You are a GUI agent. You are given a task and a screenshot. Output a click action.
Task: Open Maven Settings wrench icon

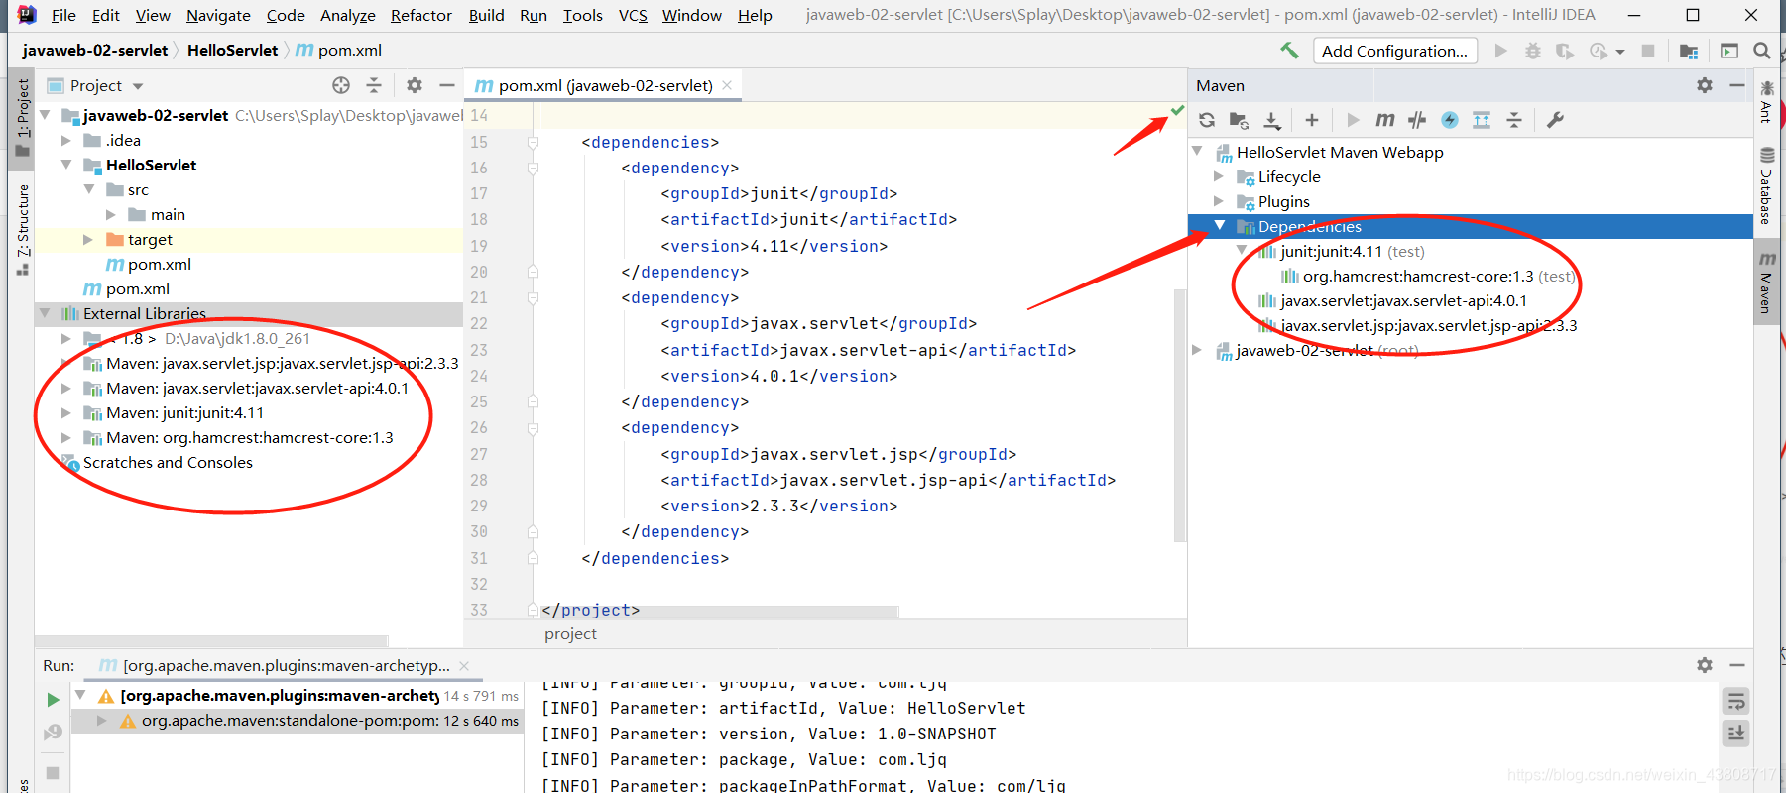click(x=1555, y=120)
